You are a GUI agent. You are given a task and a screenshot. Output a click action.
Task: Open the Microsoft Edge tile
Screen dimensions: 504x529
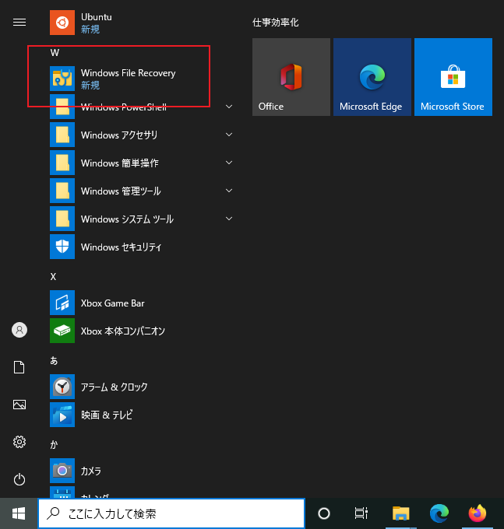372,77
